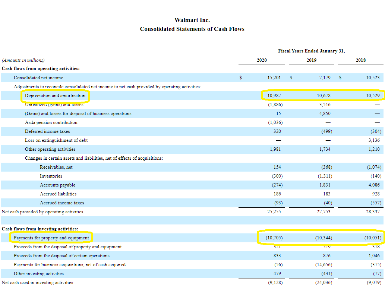
Task: Click the 2019 fiscal year column header
Action: [312, 60]
